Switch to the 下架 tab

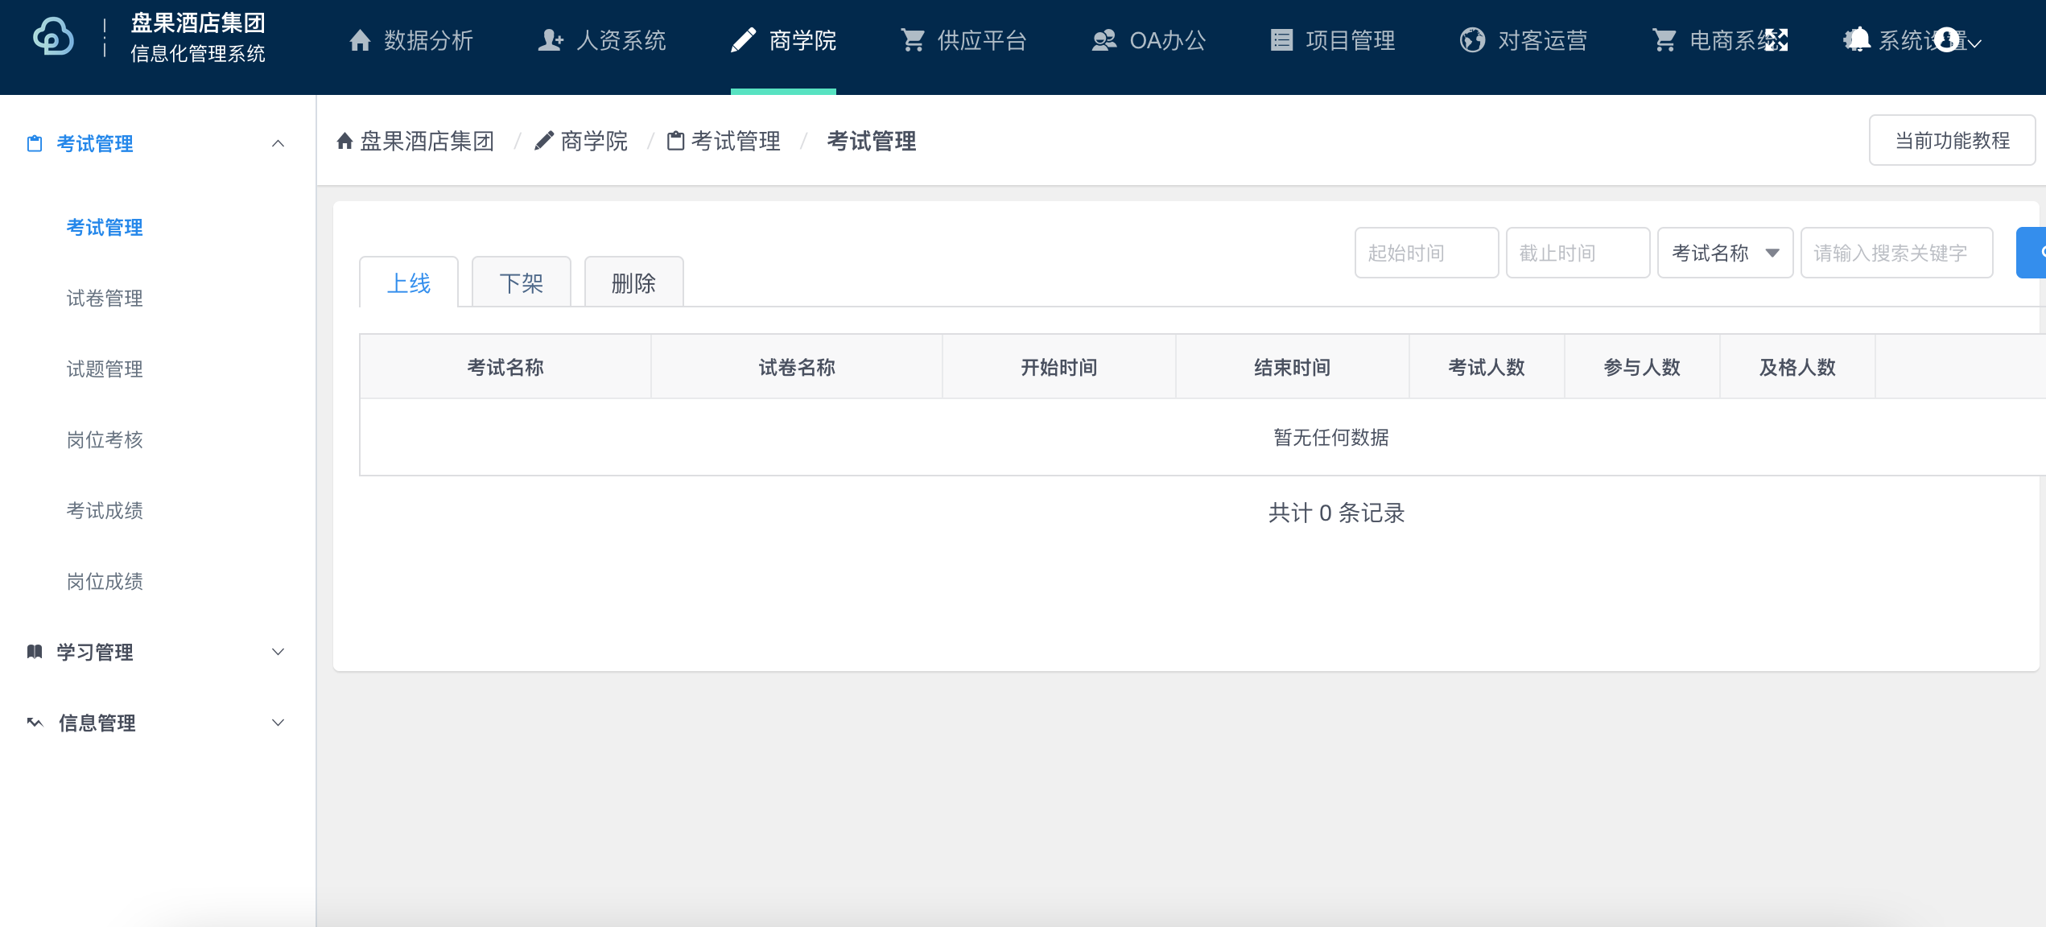(522, 282)
